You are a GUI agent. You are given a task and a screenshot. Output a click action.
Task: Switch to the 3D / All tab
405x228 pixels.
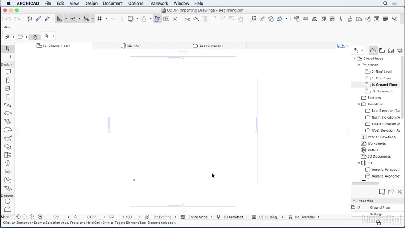coord(130,46)
